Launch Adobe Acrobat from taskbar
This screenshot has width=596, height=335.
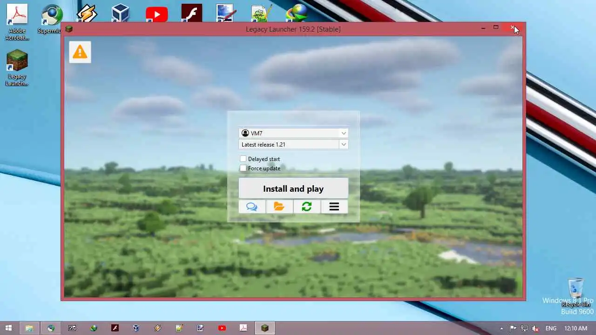pos(243,328)
